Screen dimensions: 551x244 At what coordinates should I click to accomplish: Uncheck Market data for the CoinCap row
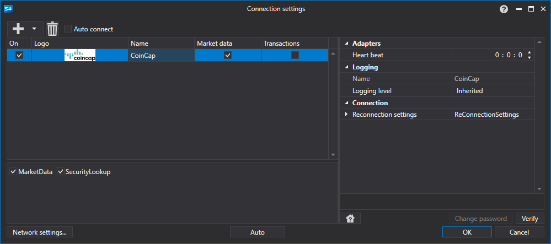[228, 55]
